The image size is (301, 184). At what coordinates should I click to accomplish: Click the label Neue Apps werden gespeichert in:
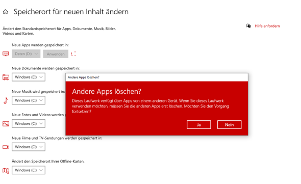point(40,45)
